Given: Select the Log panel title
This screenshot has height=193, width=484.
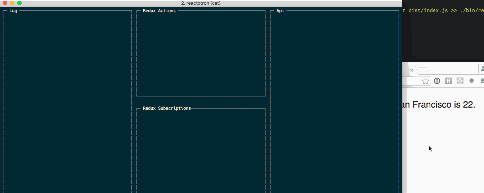Looking at the screenshot, I should (13, 11).
